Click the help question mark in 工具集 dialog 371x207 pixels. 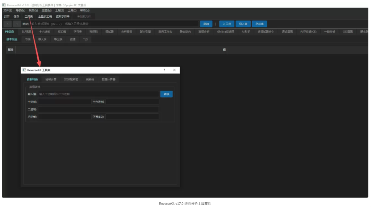point(164,70)
